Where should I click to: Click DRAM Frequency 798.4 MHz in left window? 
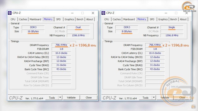click(x=61, y=45)
